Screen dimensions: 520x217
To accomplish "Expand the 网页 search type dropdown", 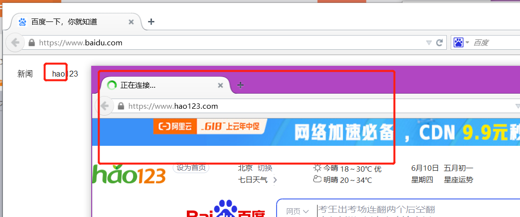I will (x=298, y=211).
